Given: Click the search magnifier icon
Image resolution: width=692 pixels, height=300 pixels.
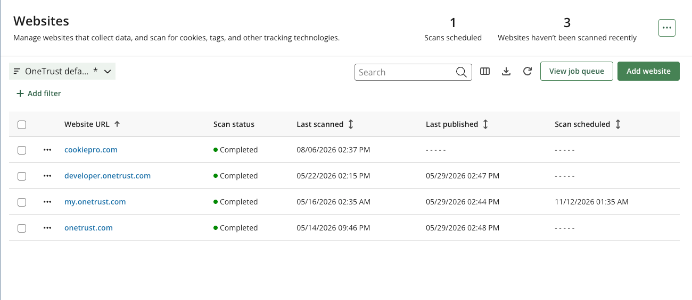Looking at the screenshot, I should click(461, 72).
